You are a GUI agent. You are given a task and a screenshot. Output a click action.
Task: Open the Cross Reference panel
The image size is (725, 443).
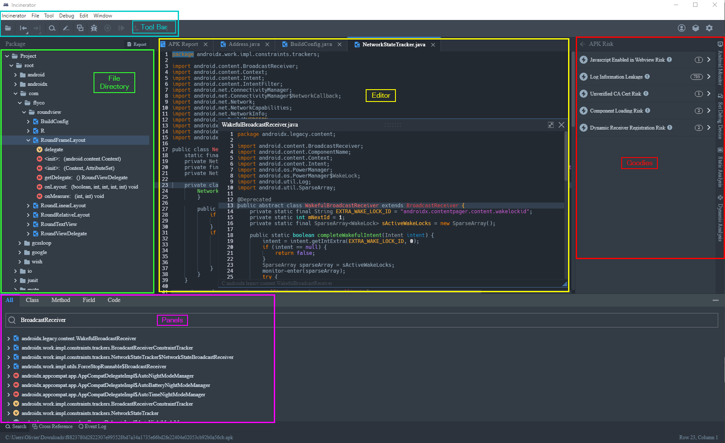click(53, 426)
